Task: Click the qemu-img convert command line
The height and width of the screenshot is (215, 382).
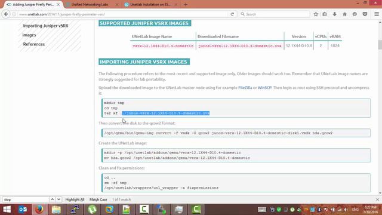Action: point(218,133)
